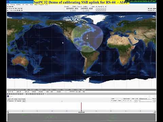Viewport: 163px width, 122px height.
Task: Click the Off button in spectrum window
Action: pos(12,99)
